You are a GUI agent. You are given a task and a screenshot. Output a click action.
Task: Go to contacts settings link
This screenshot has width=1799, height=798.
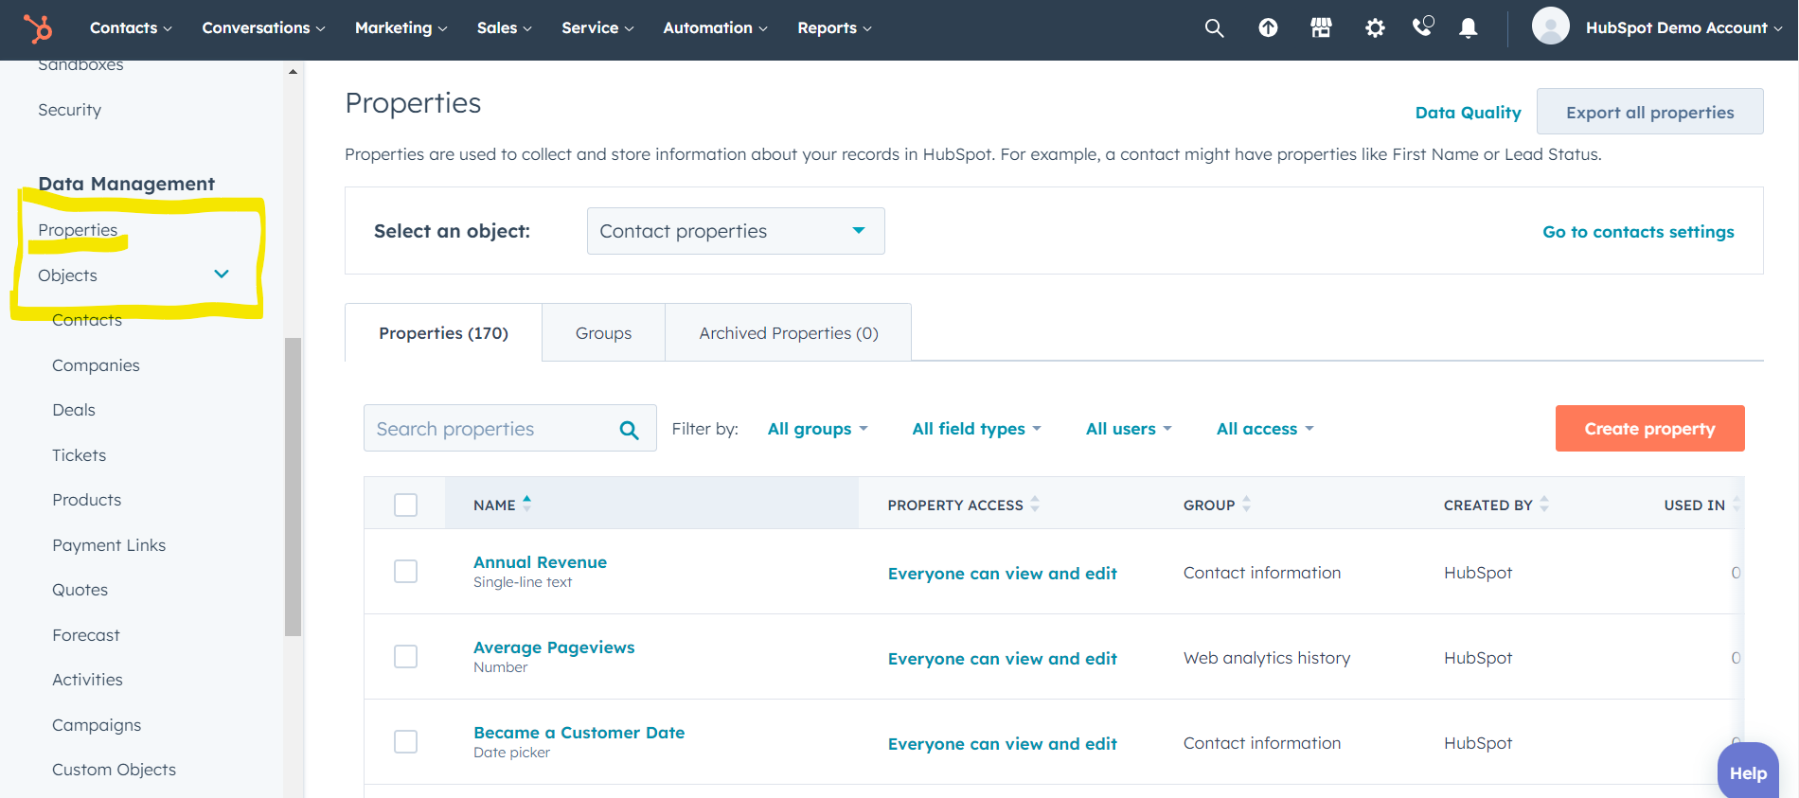point(1638,232)
